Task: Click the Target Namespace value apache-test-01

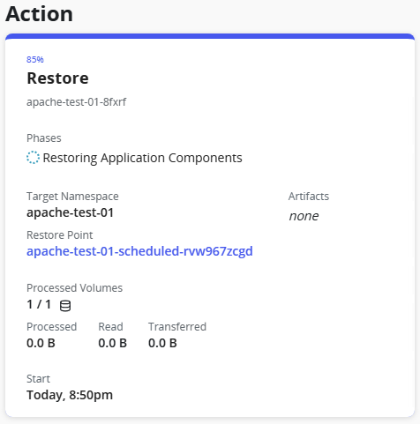Action: [70, 212]
